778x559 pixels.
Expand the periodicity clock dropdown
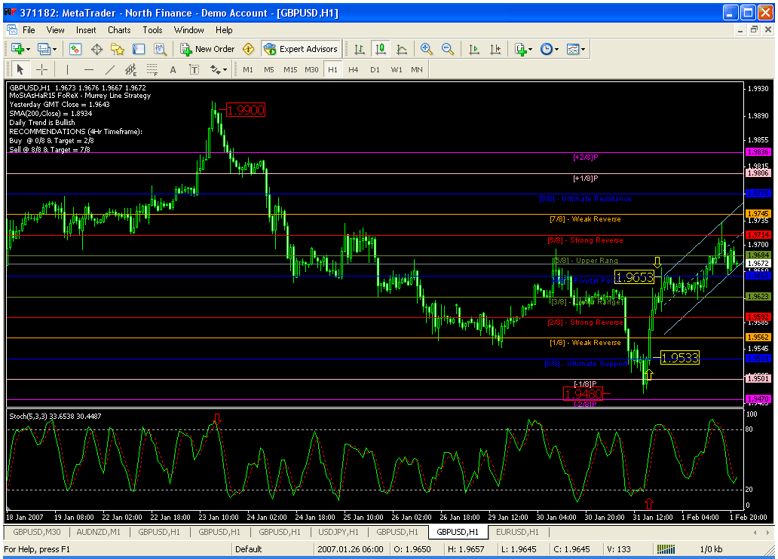(x=556, y=49)
